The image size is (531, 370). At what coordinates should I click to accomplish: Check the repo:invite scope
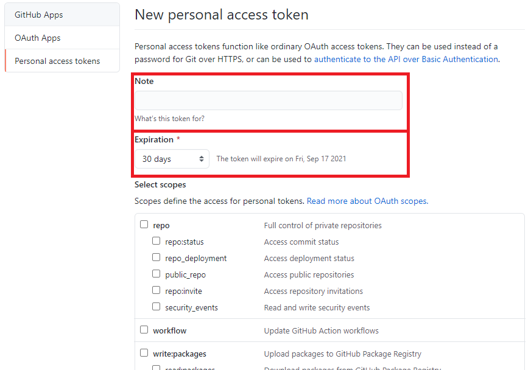(156, 290)
